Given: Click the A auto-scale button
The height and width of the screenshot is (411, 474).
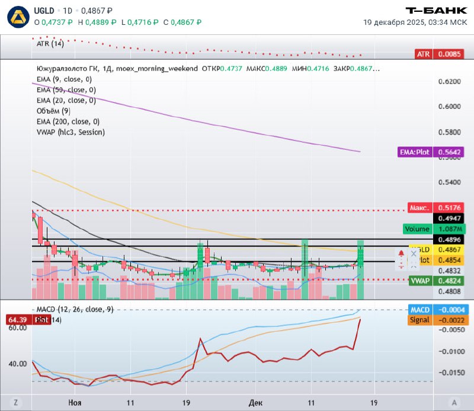Looking at the screenshot, I should click(454, 403).
